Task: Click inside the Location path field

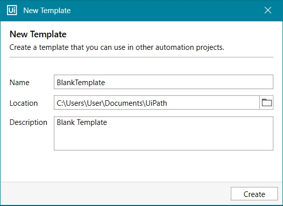Action: [x=157, y=103]
